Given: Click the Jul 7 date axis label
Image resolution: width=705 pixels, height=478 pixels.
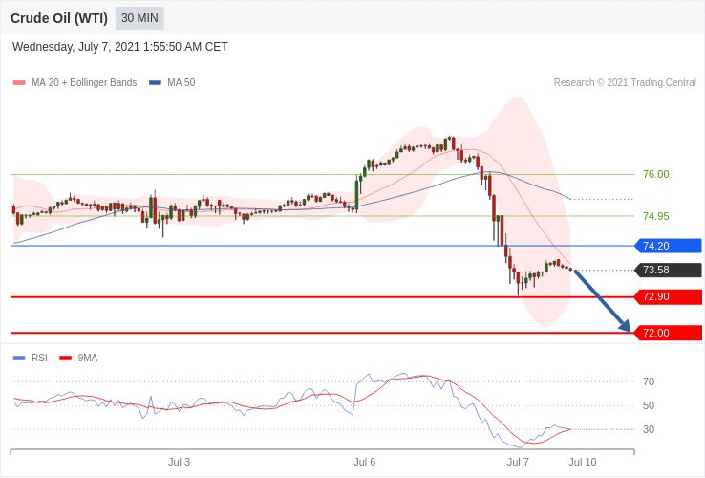Looking at the screenshot, I should pyautogui.click(x=518, y=462).
